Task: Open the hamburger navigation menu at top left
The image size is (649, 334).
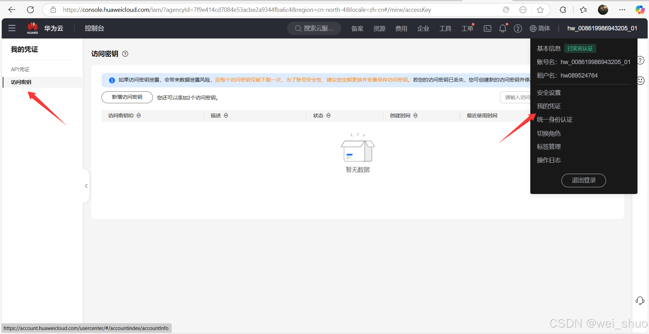Action: 12,28
